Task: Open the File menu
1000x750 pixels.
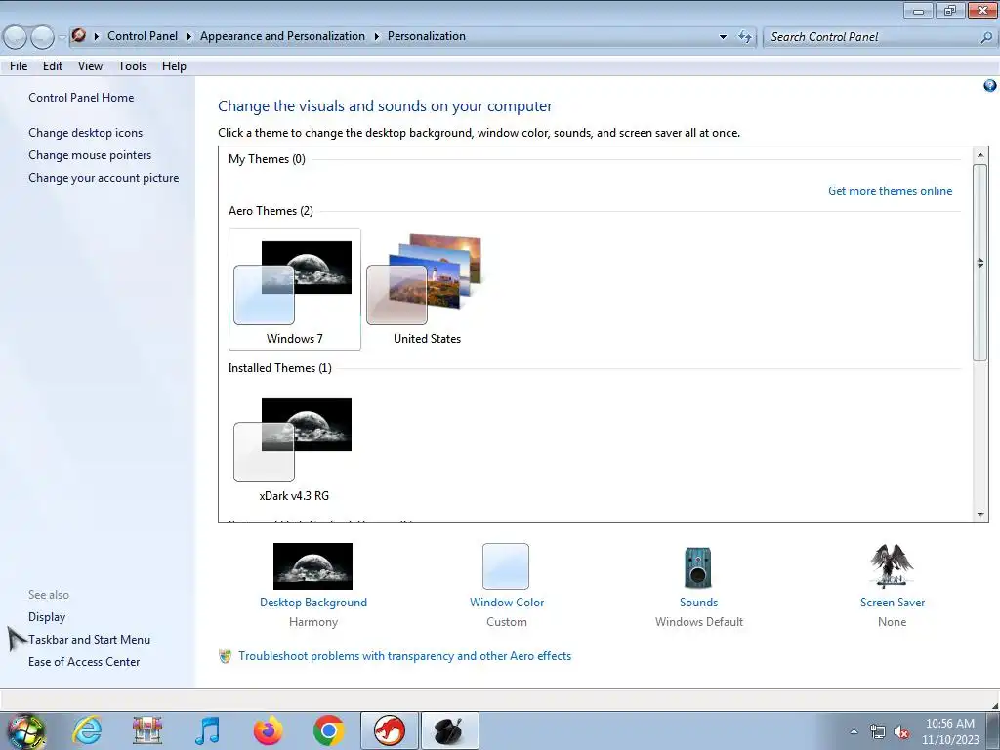Action: [19, 66]
